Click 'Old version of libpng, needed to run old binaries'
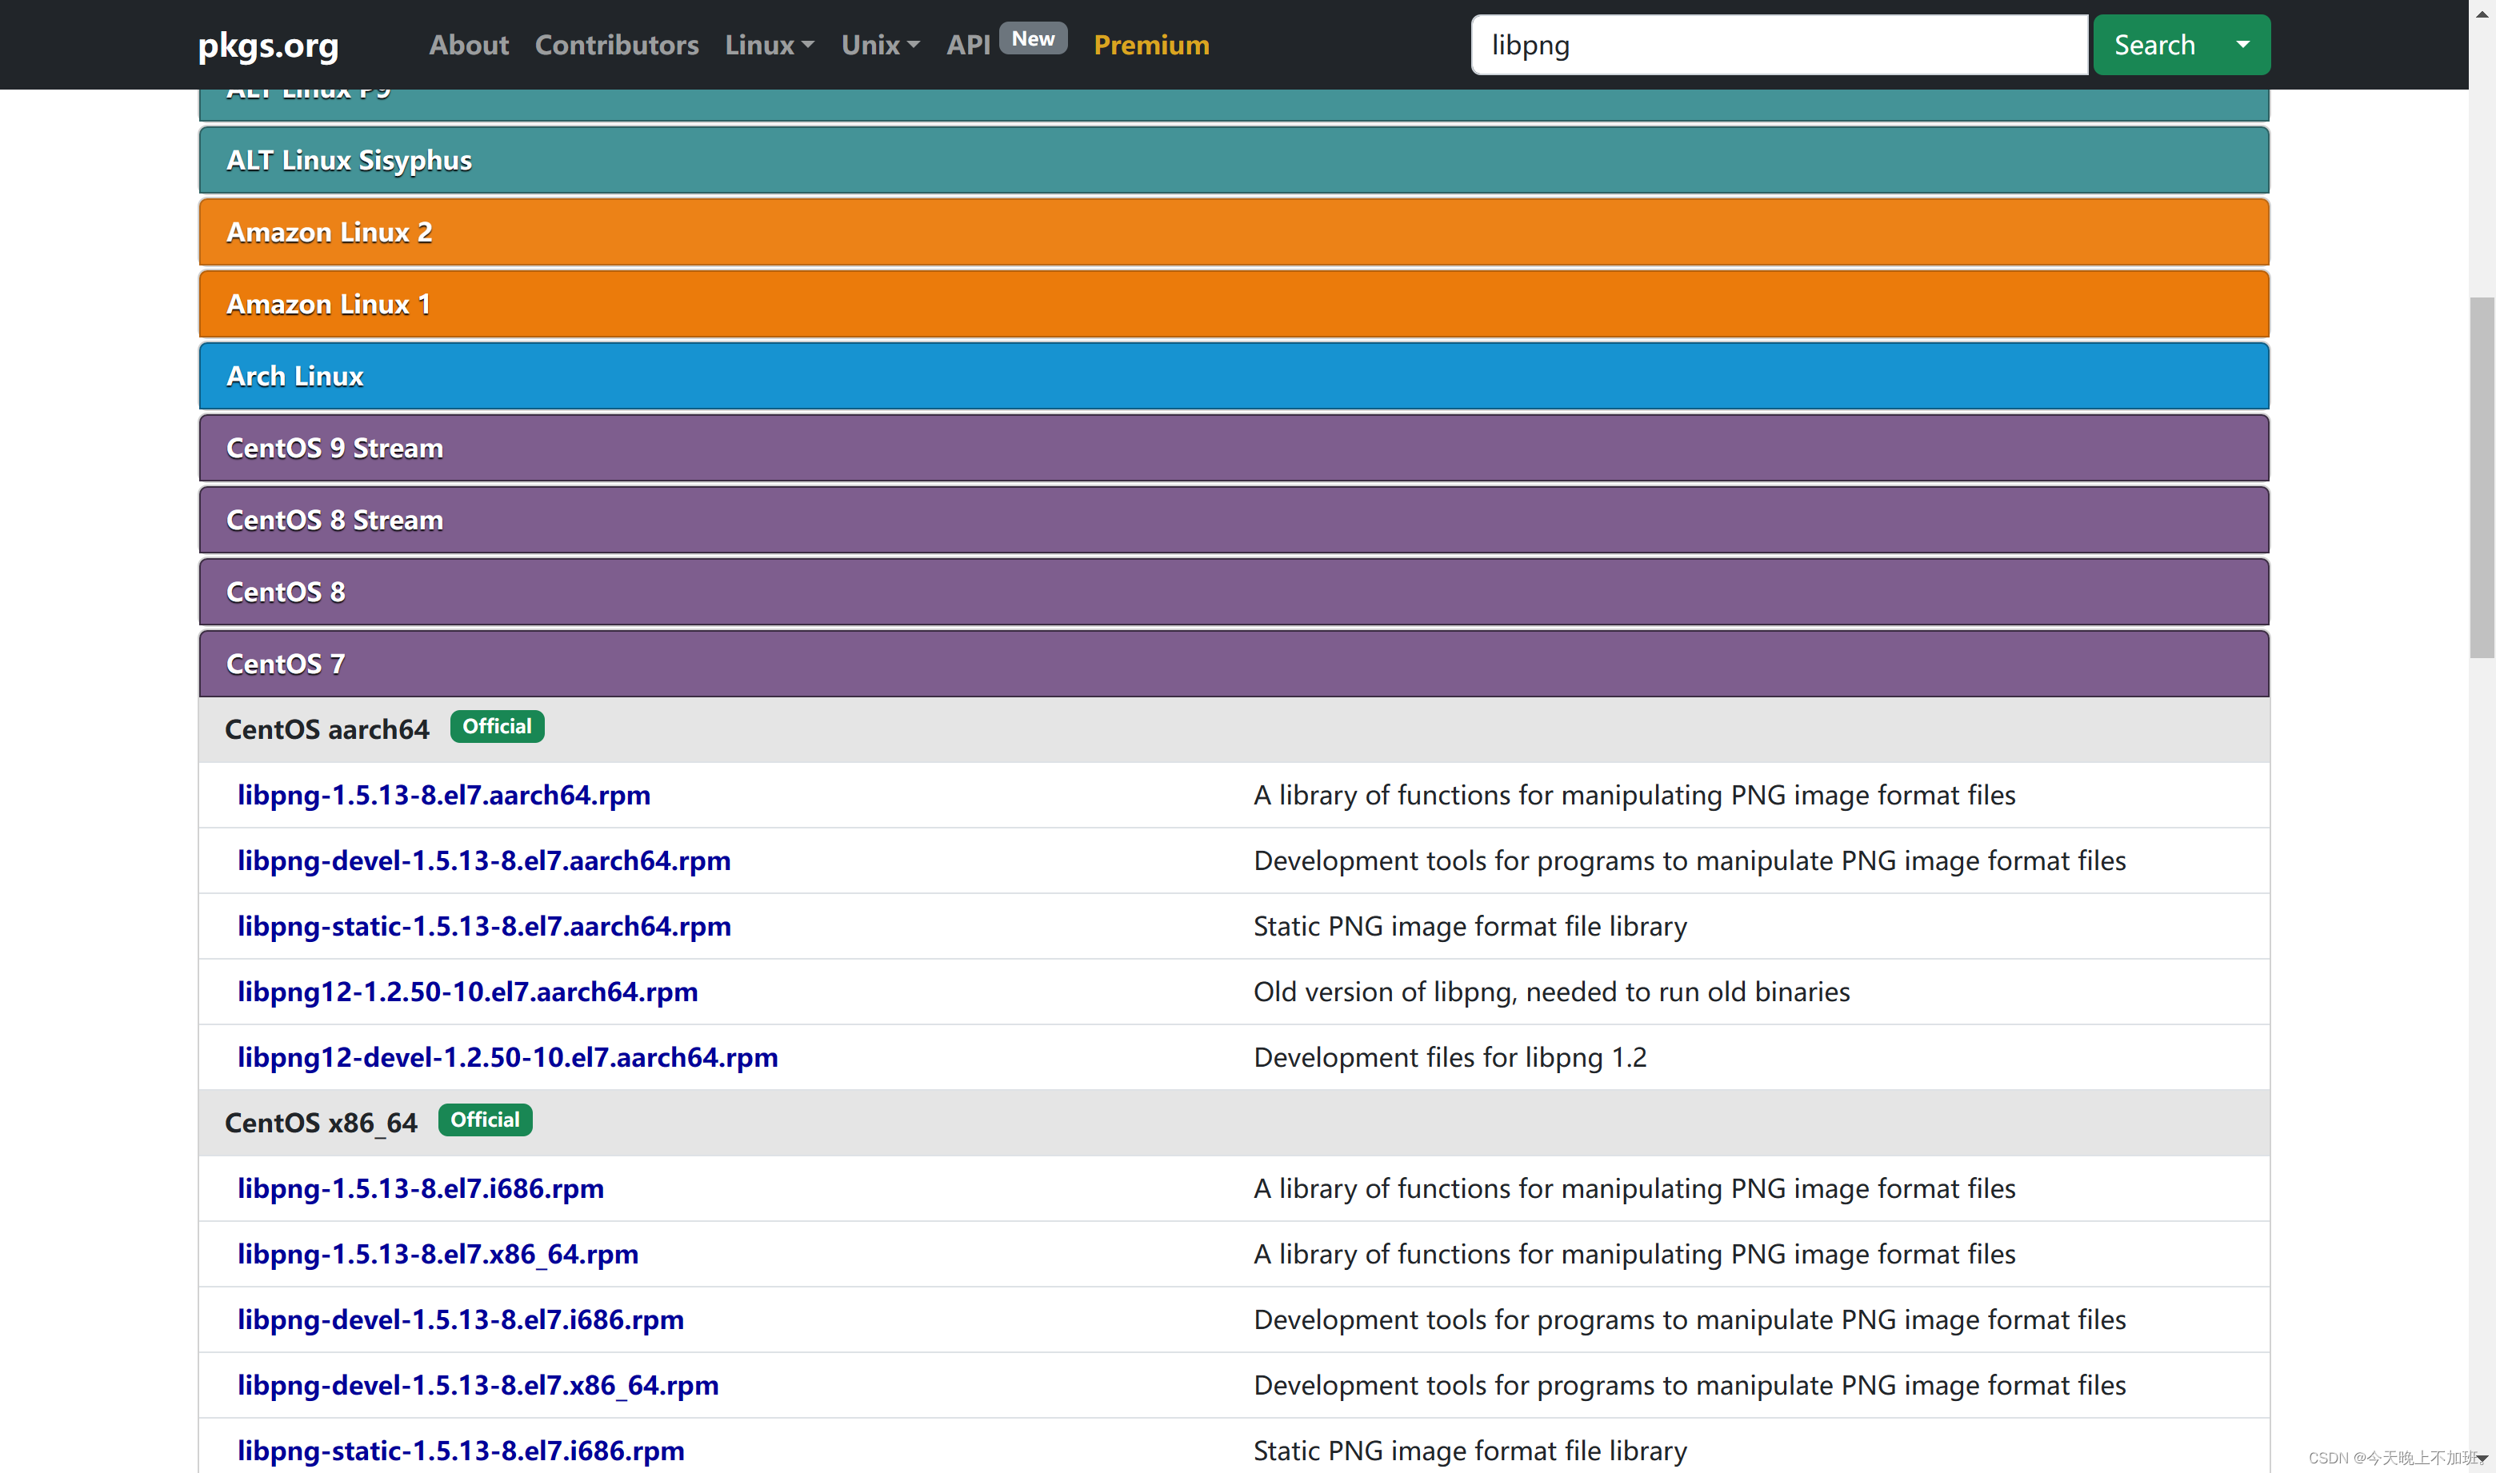Image resolution: width=2496 pixels, height=1473 pixels. click(x=1551, y=992)
